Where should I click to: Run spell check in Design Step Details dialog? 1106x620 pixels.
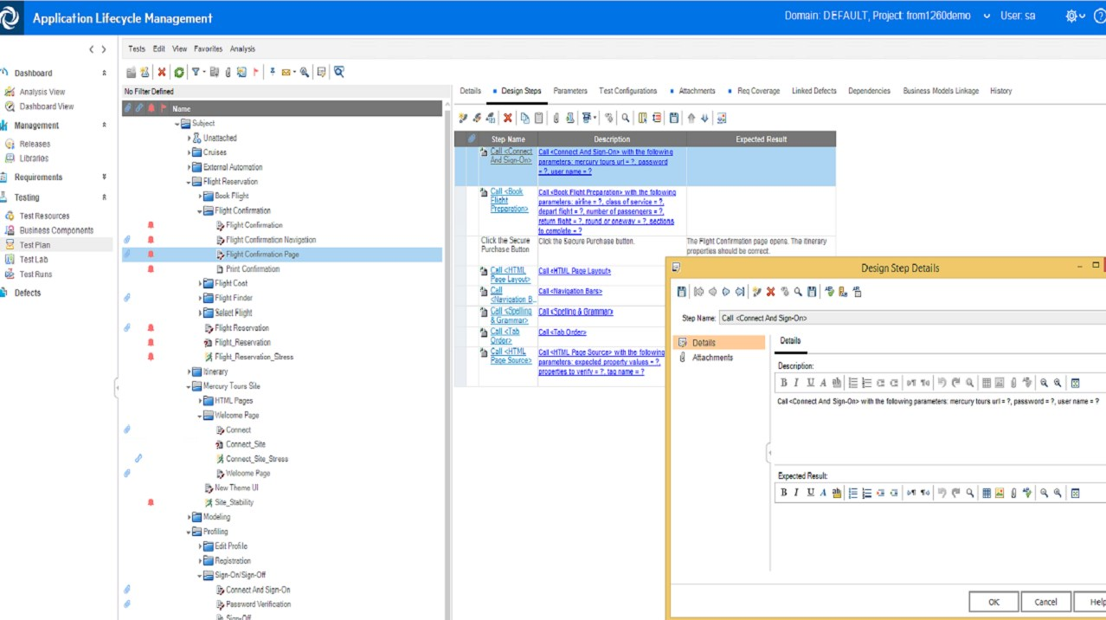tap(828, 291)
